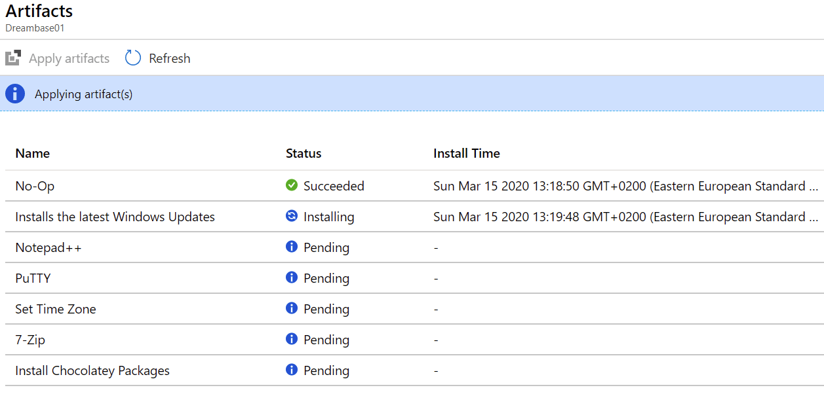This screenshot has height=394, width=824.
Task: Click Pending status text in PuTTY row
Action: (326, 278)
